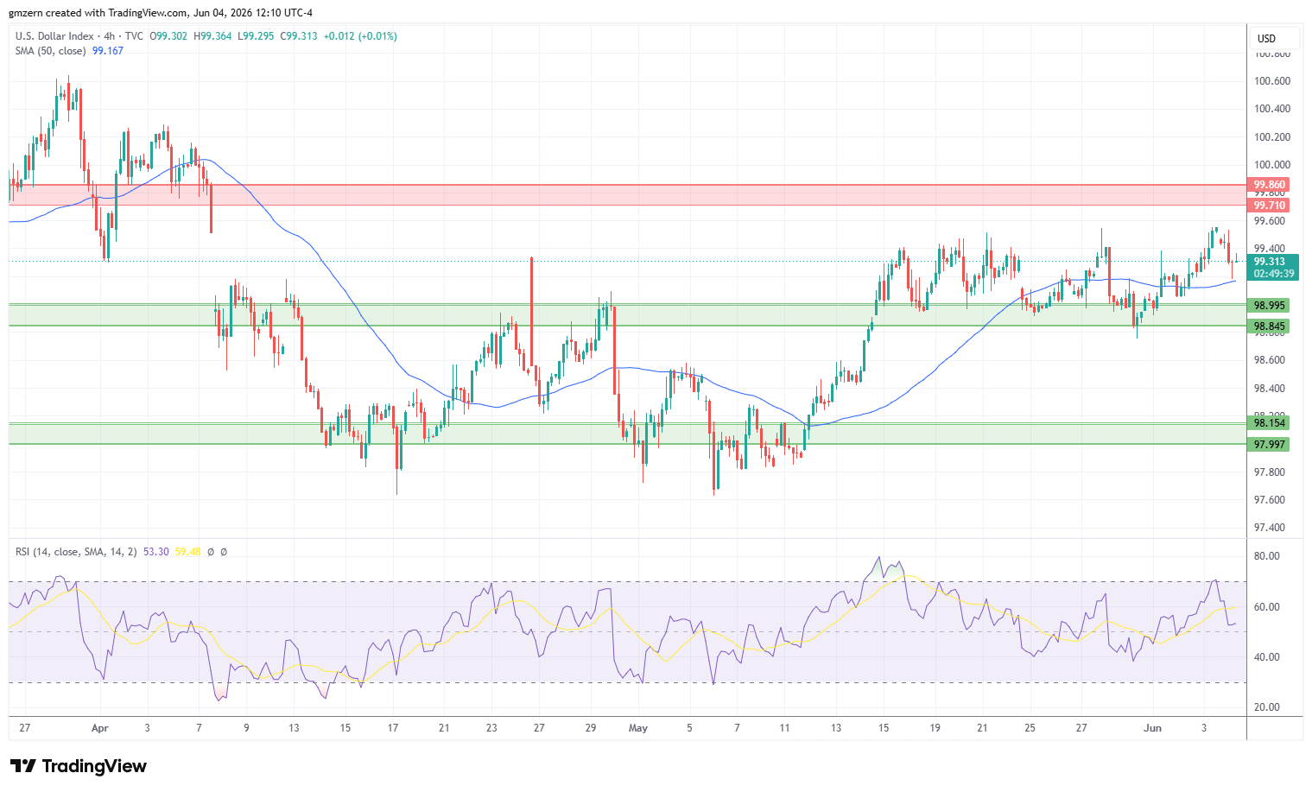The width and height of the screenshot is (1312, 792).
Task: Click the 23 date label on time axis
Action: tap(491, 728)
